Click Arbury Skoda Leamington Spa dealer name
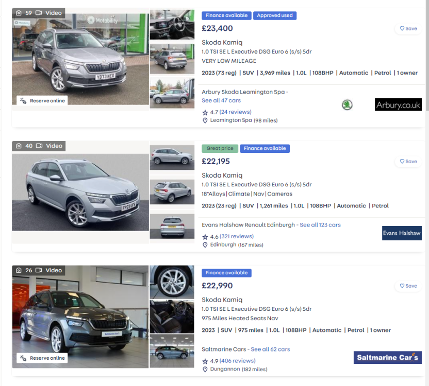429x386 pixels. (243, 92)
